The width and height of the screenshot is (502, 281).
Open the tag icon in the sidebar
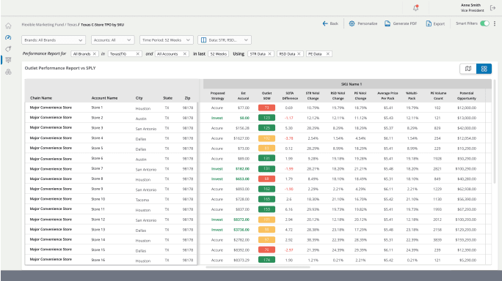[x=8, y=49]
